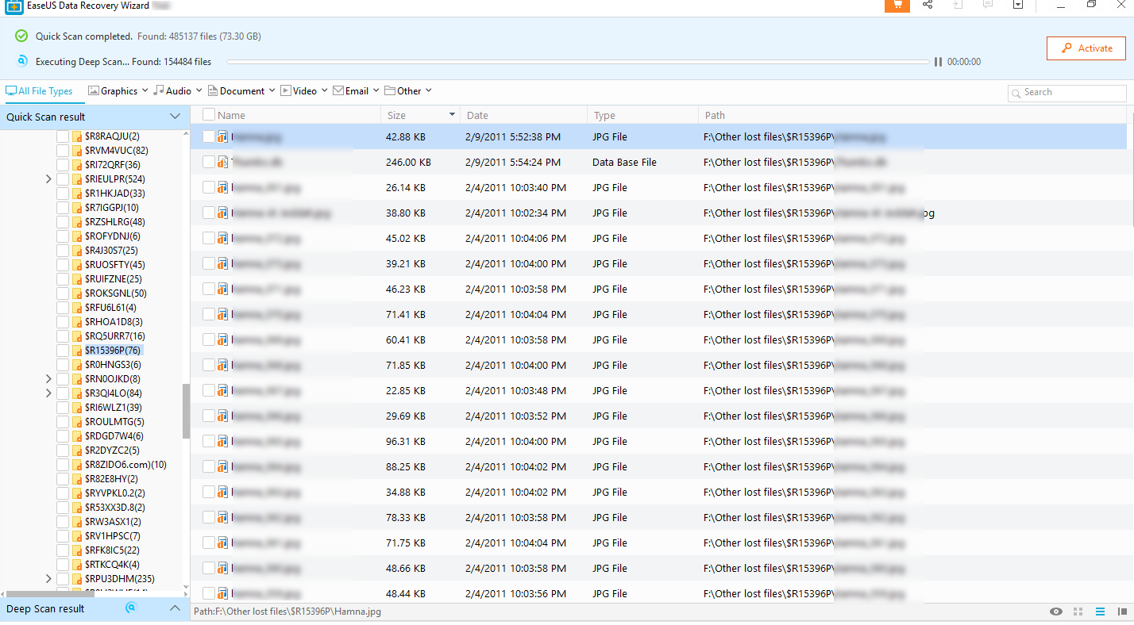Check the 246.00 KB Data Base File checkbox
Viewport: 1134px width, 625px height.
209,162
